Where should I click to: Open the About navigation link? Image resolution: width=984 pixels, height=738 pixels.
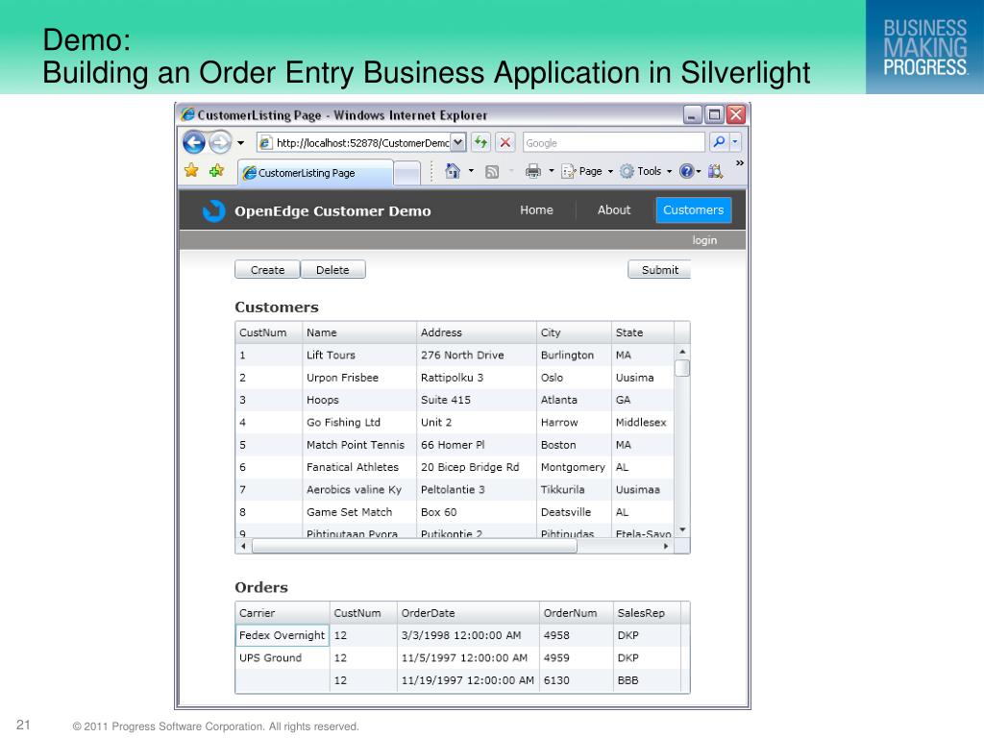614,210
